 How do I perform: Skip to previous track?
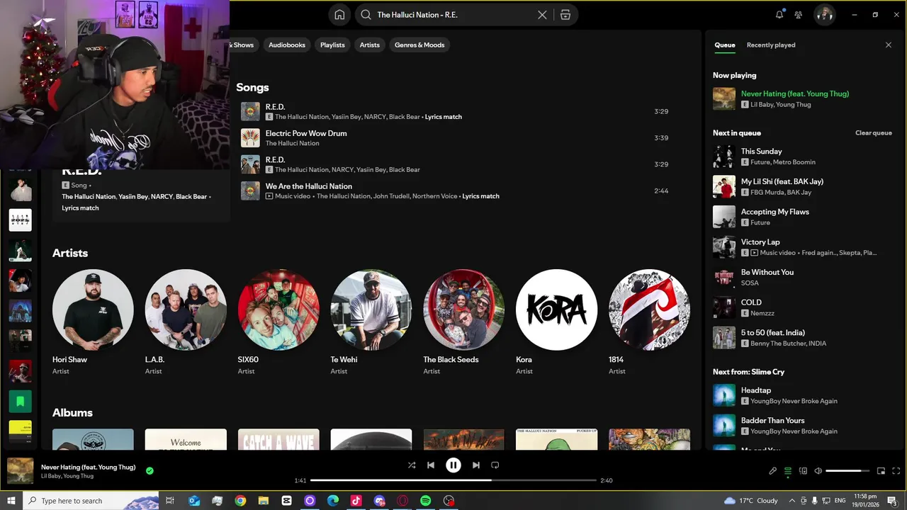point(431,465)
